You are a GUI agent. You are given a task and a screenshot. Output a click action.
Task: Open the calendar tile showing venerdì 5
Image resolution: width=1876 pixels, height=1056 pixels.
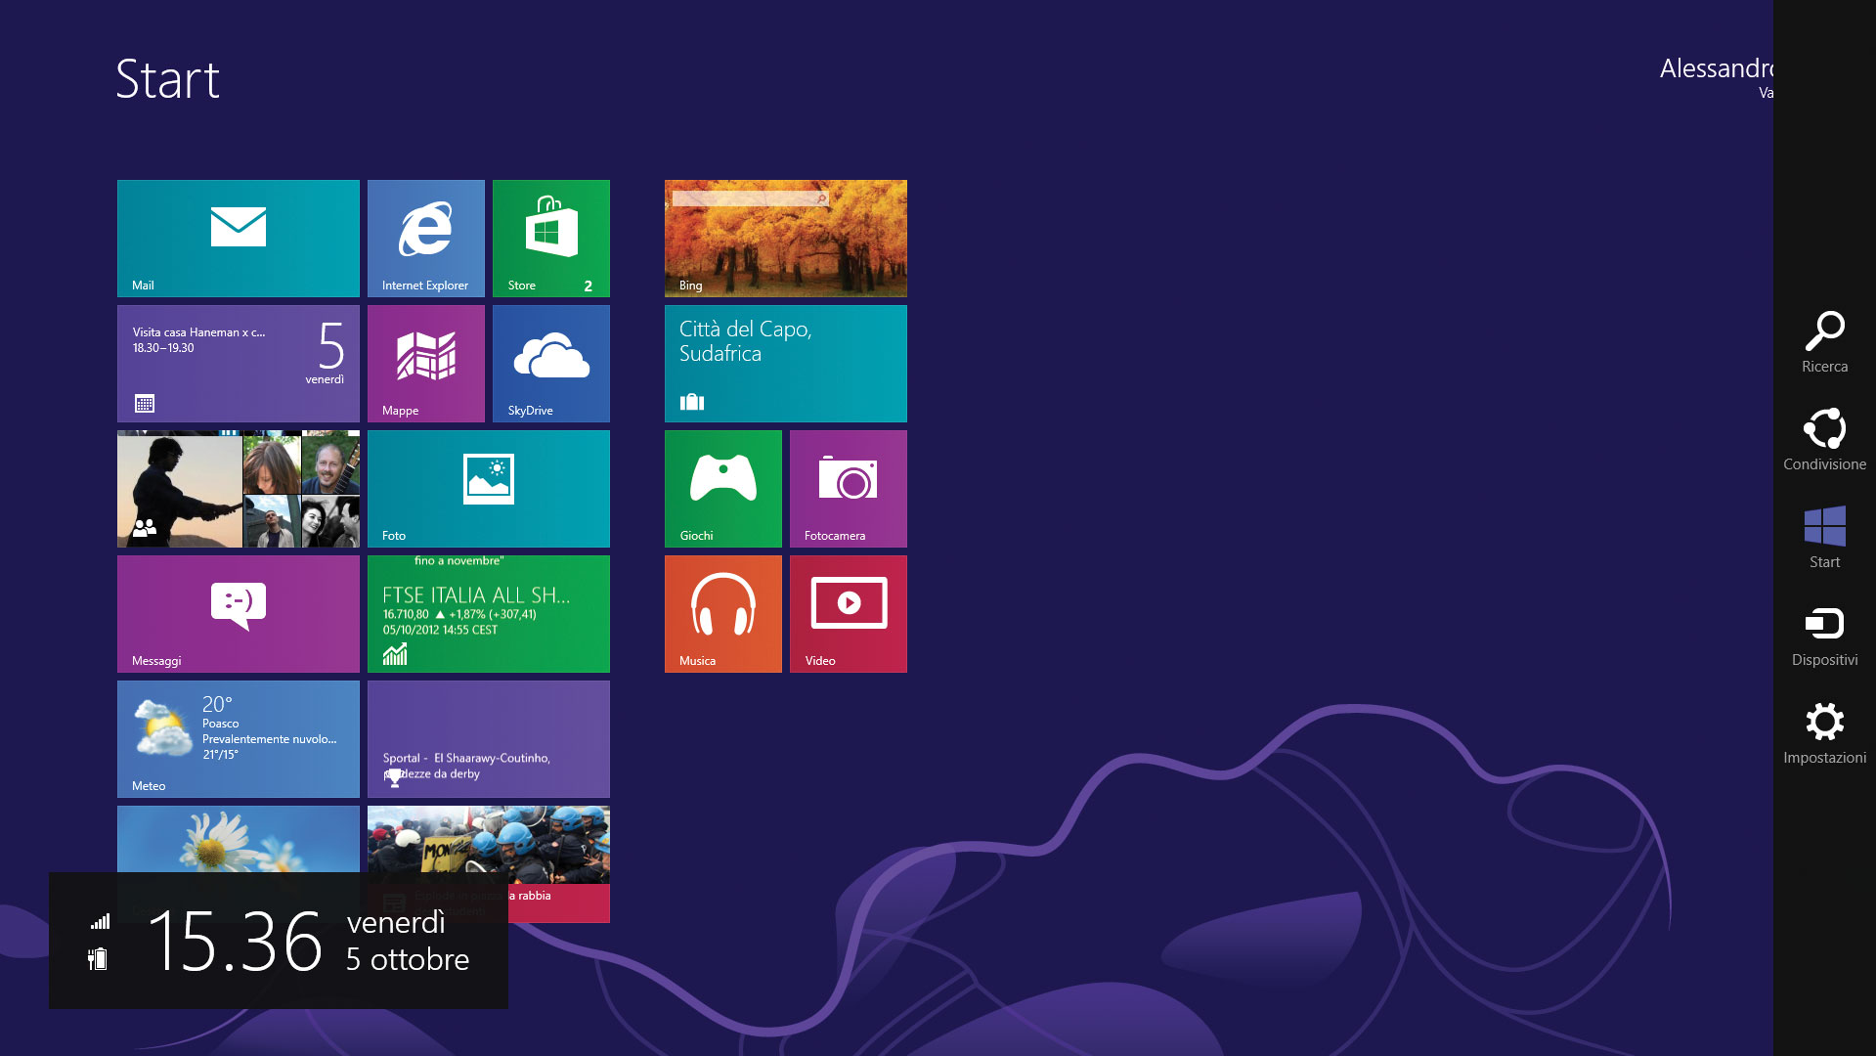tap(239, 364)
